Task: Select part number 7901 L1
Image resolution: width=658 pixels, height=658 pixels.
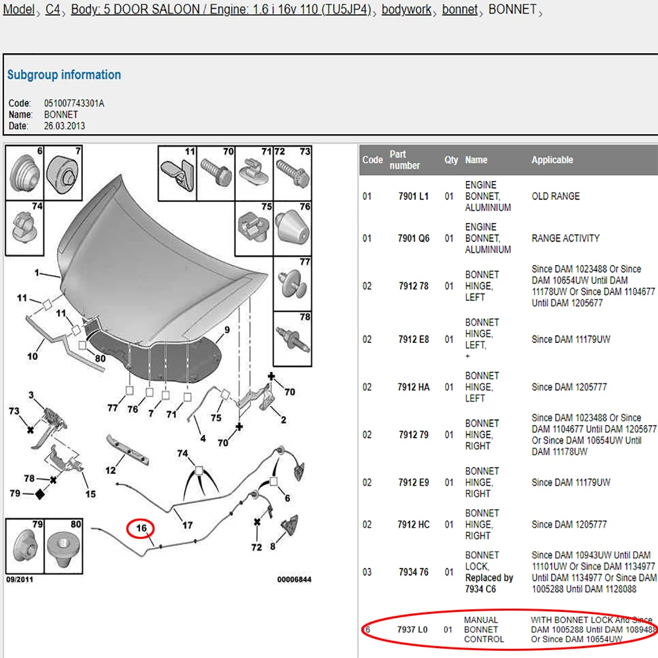Action: click(x=413, y=196)
